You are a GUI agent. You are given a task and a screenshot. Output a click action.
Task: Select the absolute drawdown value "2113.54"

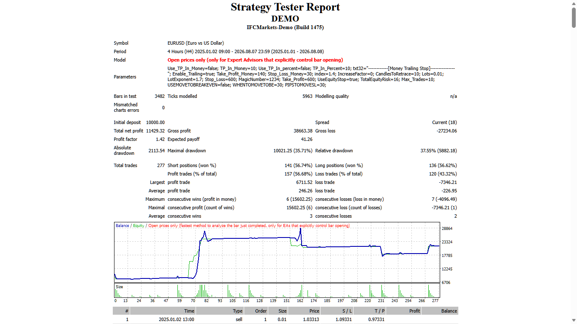coord(157,151)
